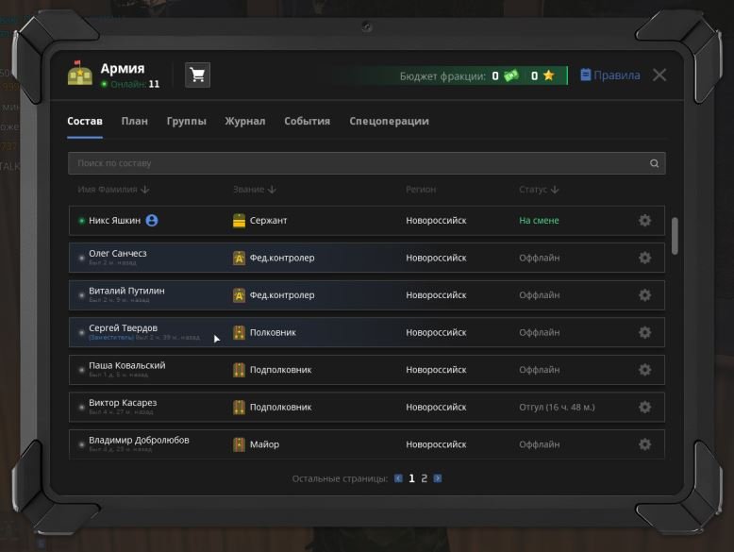Open settings gear for Виталий Путилин
This screenshot has width=734, height=552.
644,295
